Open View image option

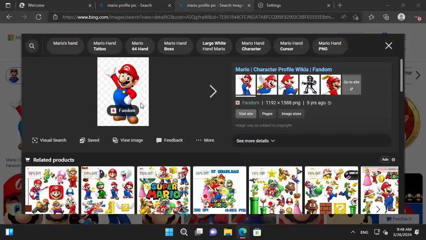click(x=128, y=140)
